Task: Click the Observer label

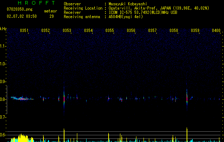Action: (x=72, y=4)
